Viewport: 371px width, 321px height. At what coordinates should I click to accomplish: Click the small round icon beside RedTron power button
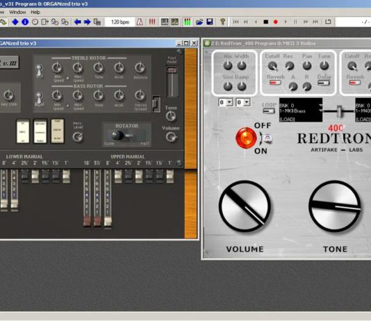[267, 138]
